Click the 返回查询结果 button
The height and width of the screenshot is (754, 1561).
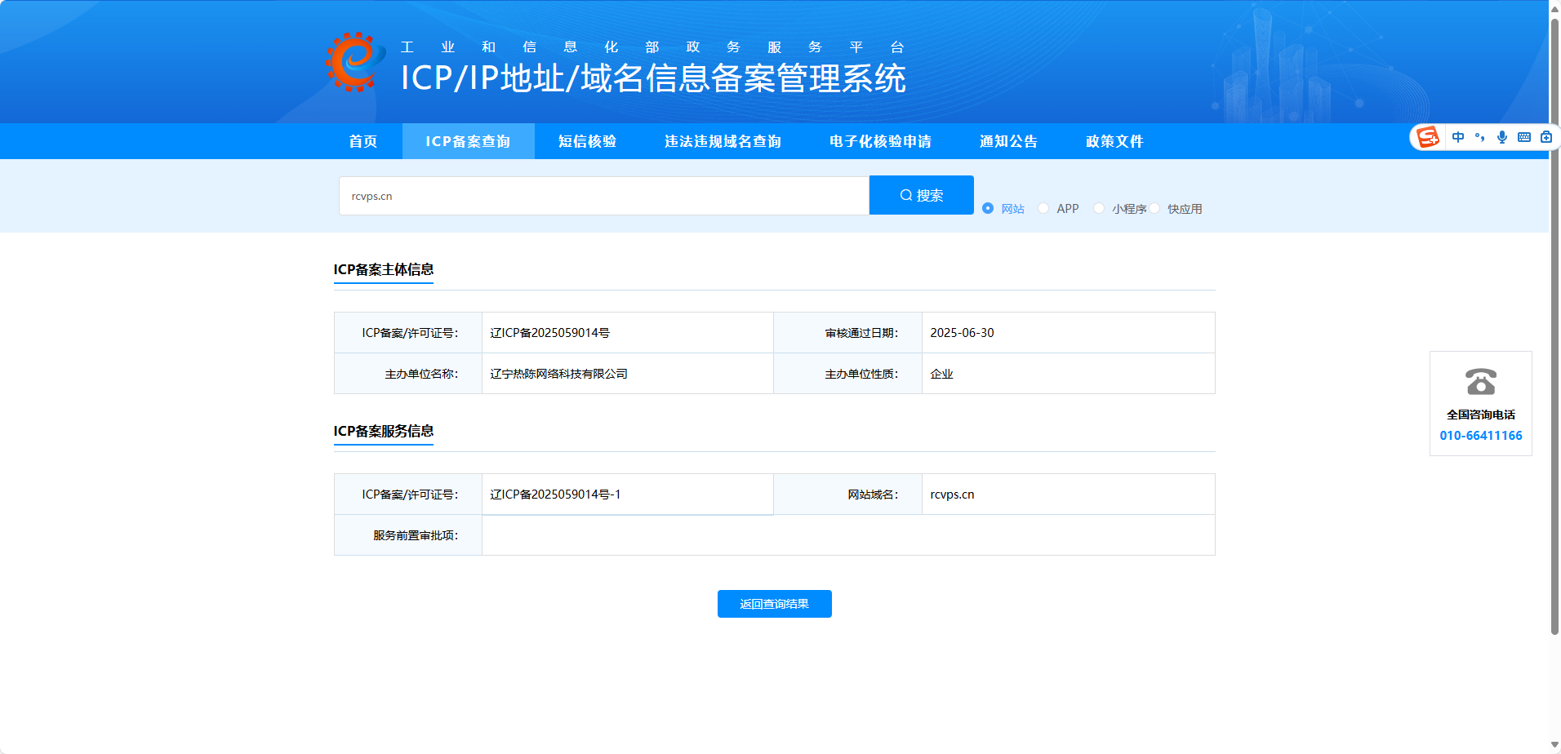[774, 603]
